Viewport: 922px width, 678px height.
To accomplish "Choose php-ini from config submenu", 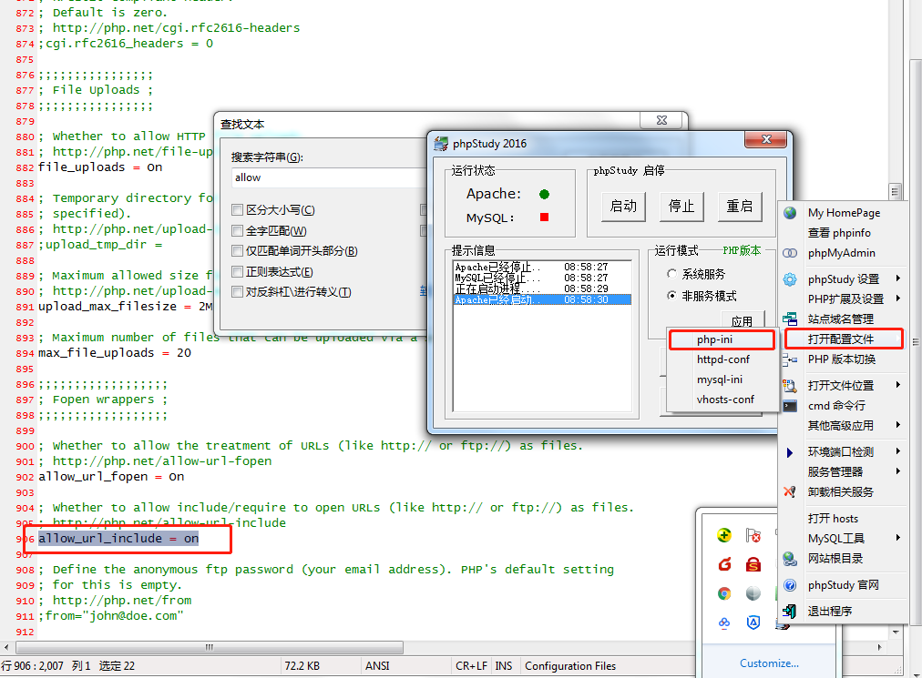I will tap(722, 339).
